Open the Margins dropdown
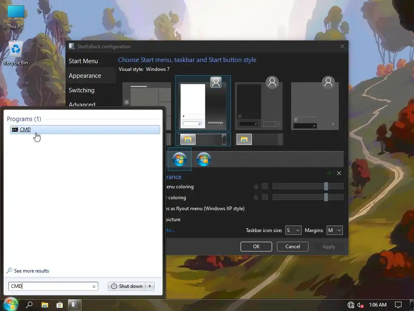Screen dimensions: 414x311 [x=334, y=230]
